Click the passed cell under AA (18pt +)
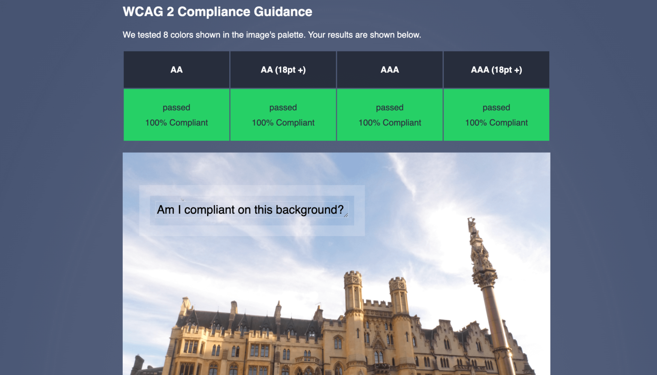 point(283,107)
